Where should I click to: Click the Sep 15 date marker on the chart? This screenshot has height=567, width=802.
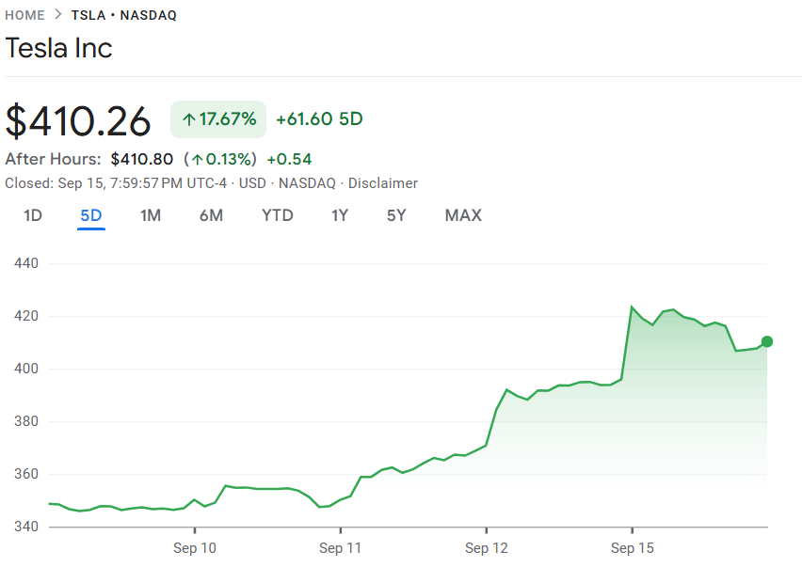(x=632, y=547)
